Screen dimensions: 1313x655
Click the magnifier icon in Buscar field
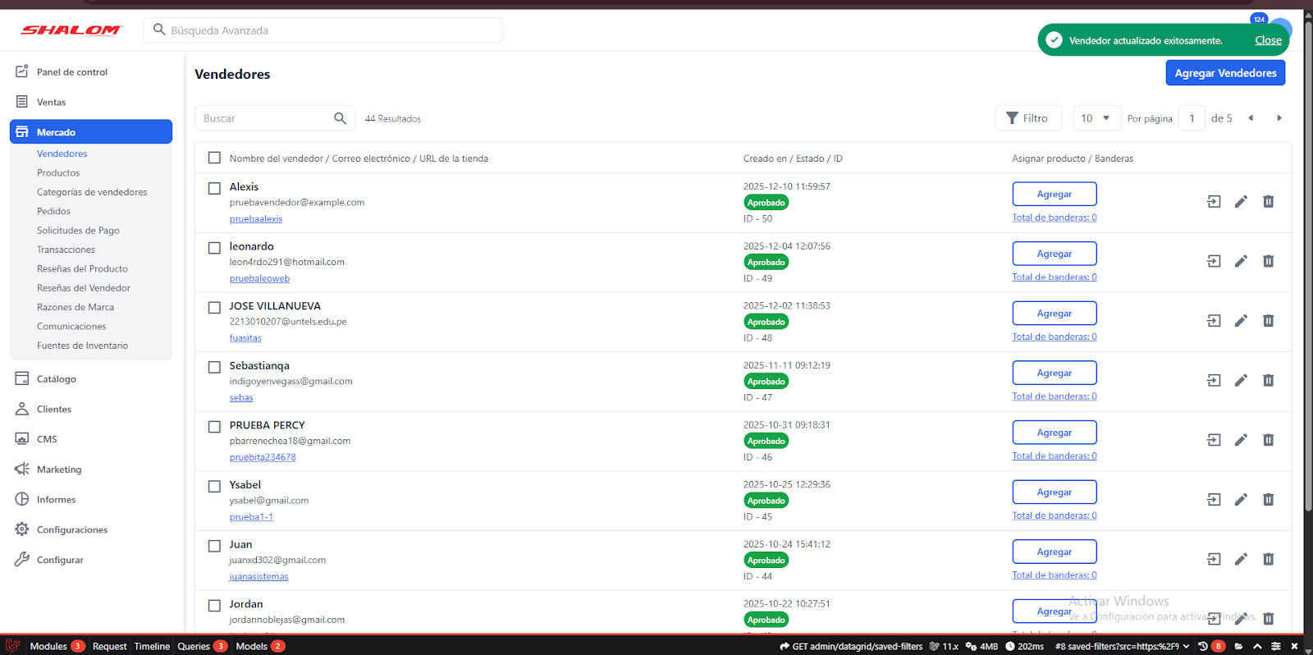click(340, 118)
